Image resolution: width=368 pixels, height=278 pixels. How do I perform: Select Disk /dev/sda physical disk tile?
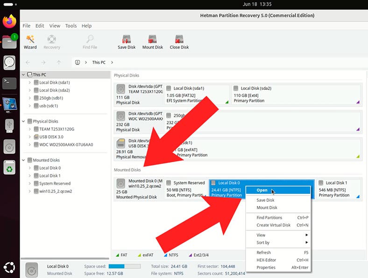coord(140,95)
